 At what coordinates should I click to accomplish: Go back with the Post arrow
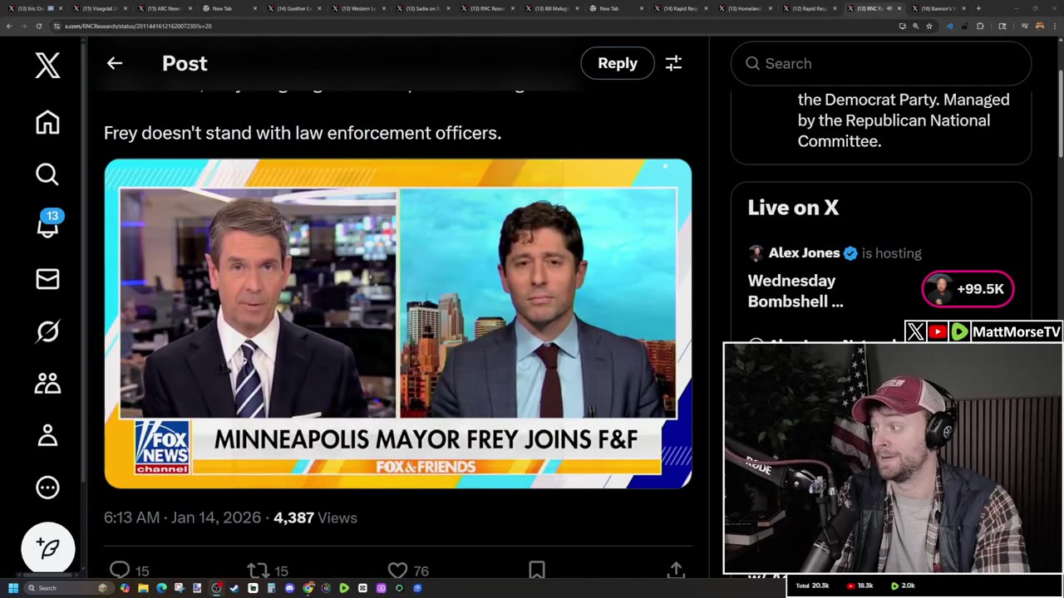115,63
